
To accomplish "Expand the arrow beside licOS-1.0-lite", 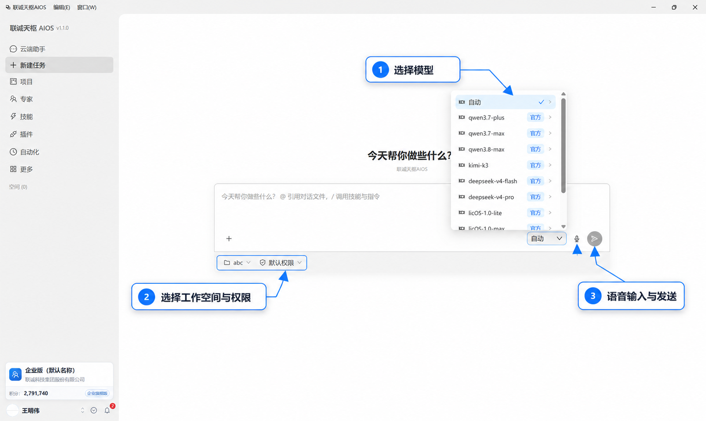I will click(550, 213).
